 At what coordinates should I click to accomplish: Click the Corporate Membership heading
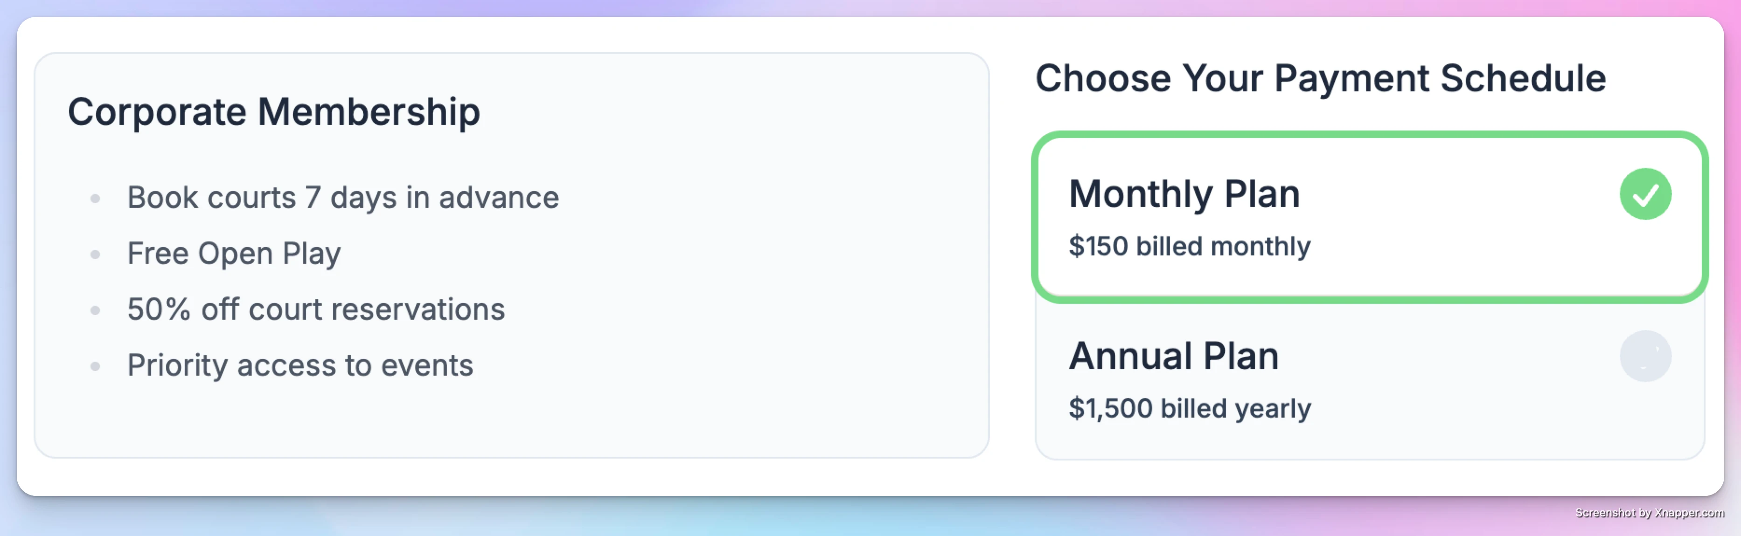[274, 112]
